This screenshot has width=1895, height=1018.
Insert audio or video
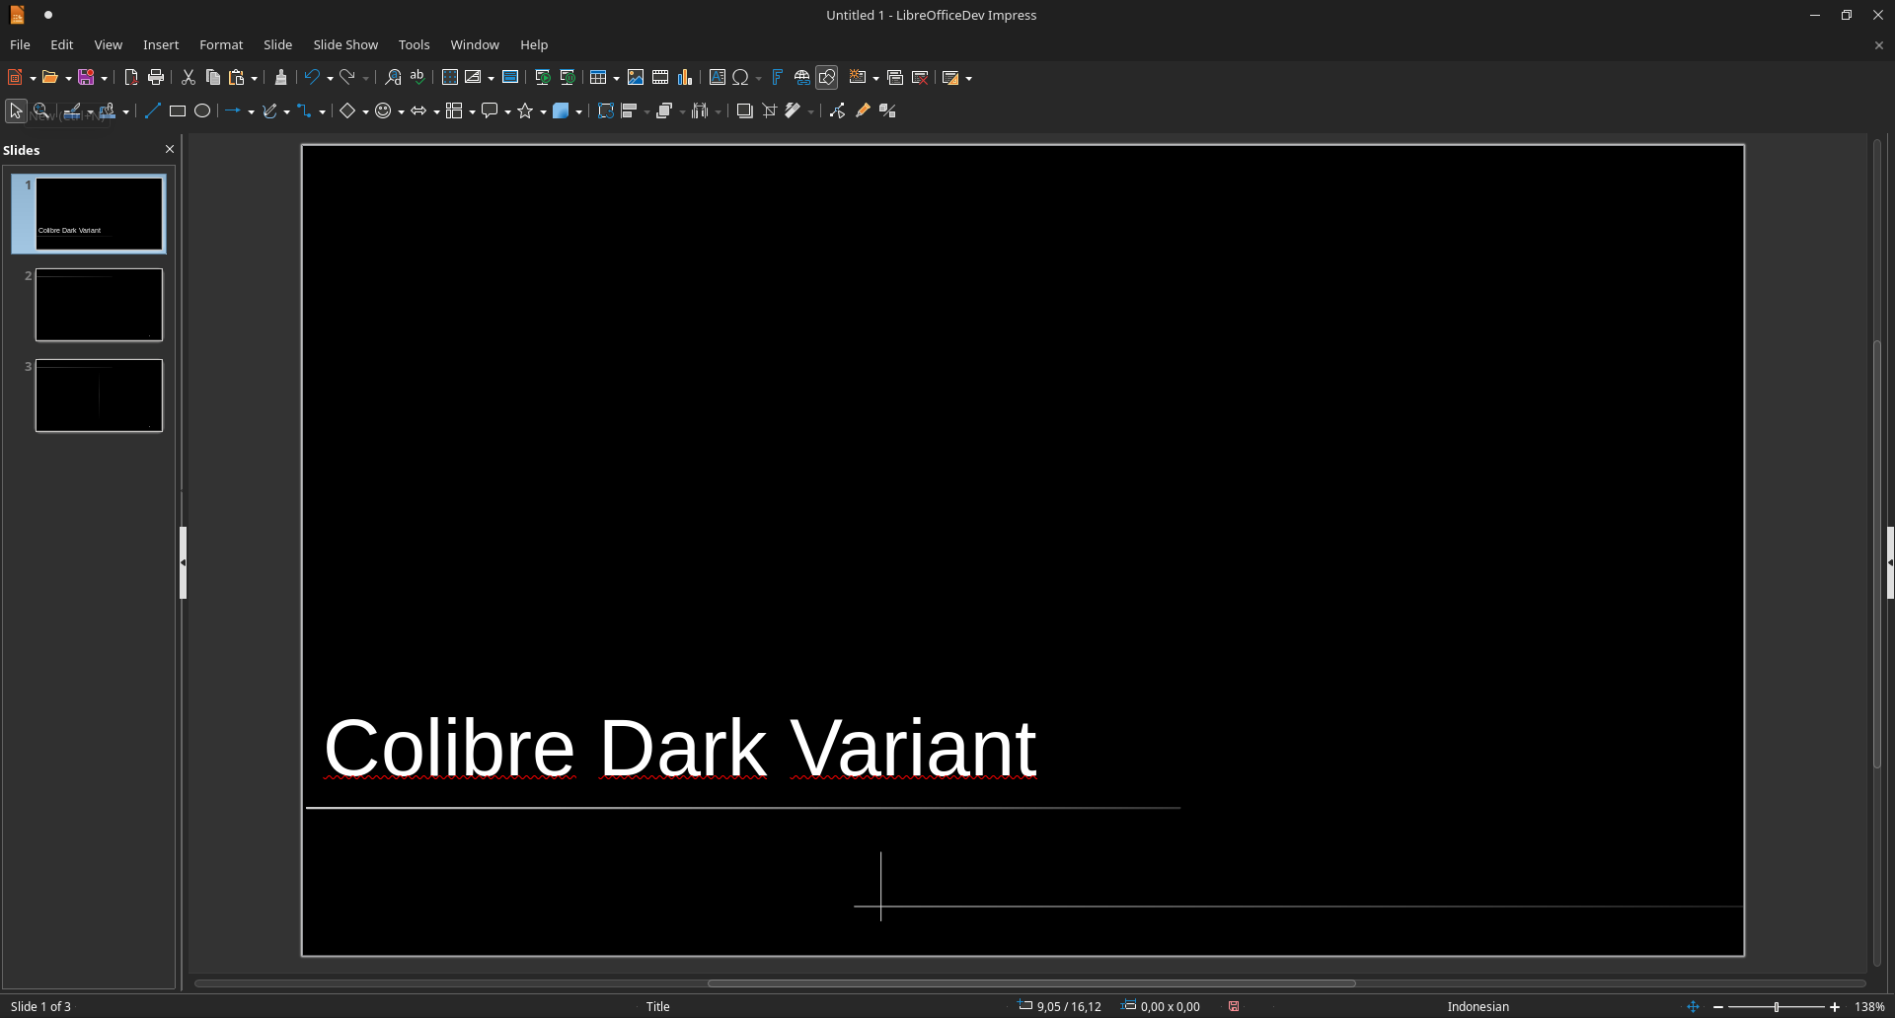tap(660, 78)
